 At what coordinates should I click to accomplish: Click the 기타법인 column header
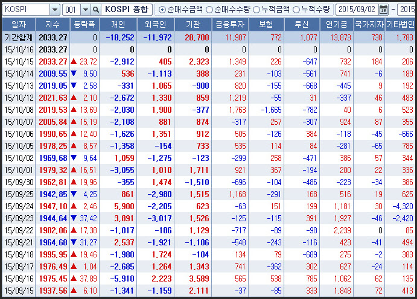point(400,25)
